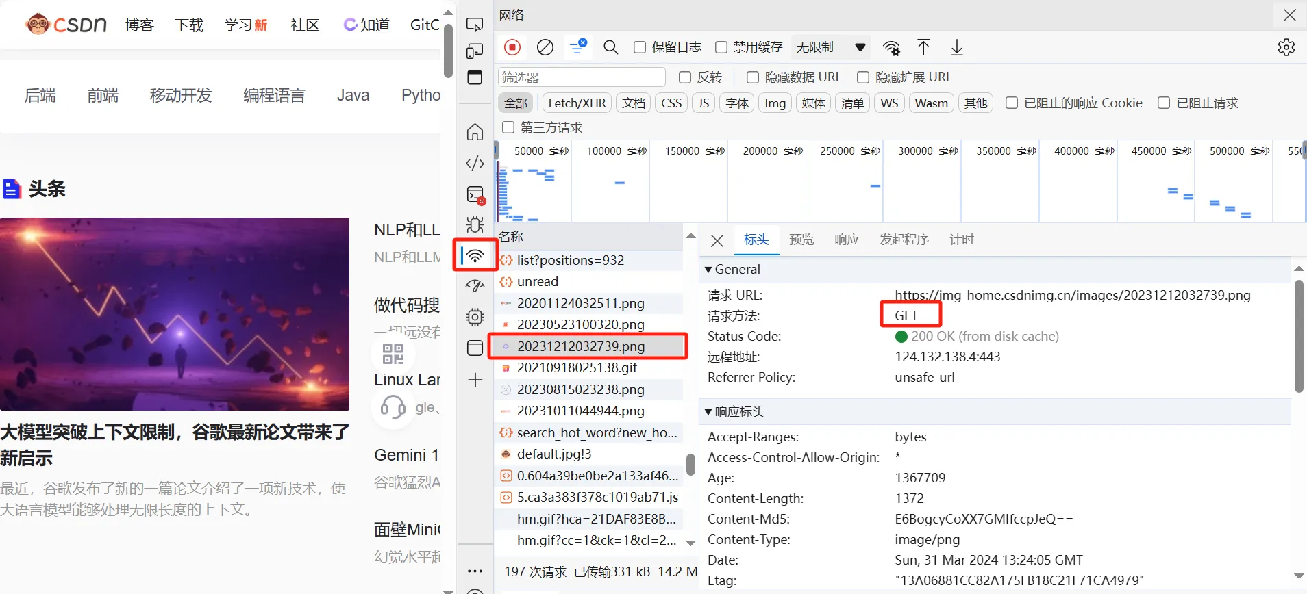Toggle the filter bar icon
This screenshot has width=1307, height=594.
click(x=578, y=47)
